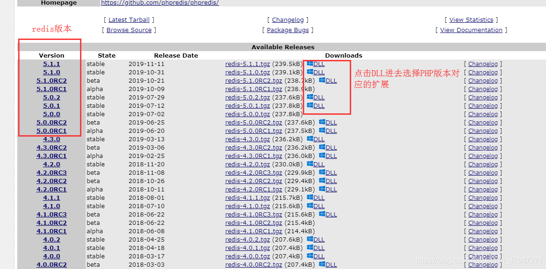Open the View Statistics link
Image resolution: width=546 pixels, height=269 pixels.
pyautogui.click(x=471, y=20)
